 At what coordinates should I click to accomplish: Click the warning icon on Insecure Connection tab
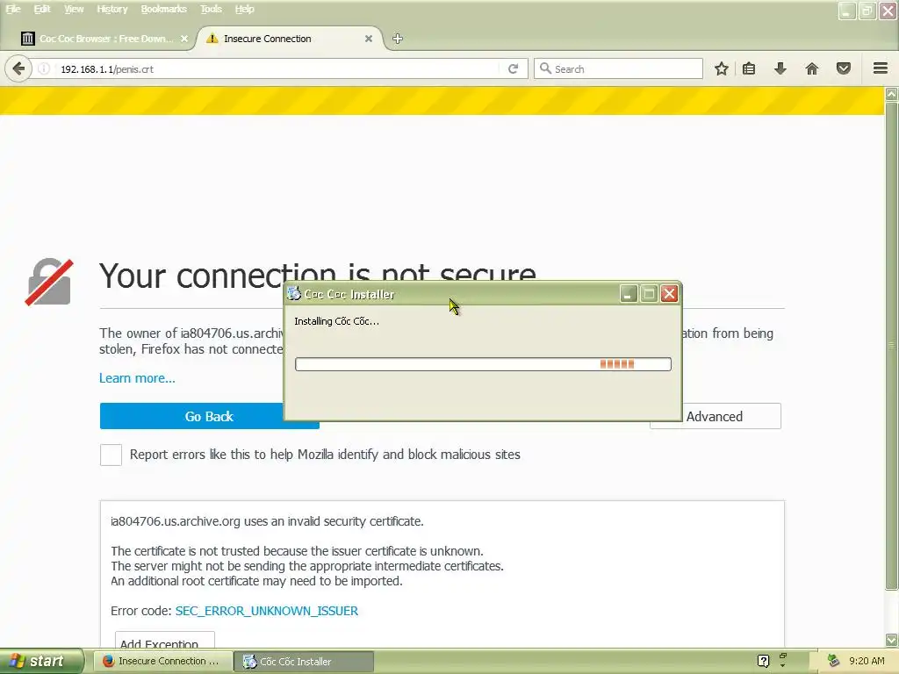click(x=212, y=39)
